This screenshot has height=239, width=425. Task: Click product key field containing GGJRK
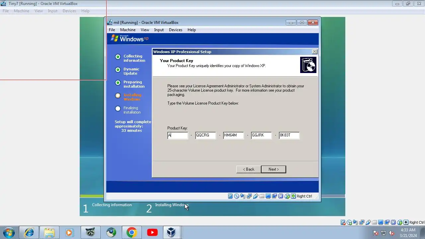[261, 135]
